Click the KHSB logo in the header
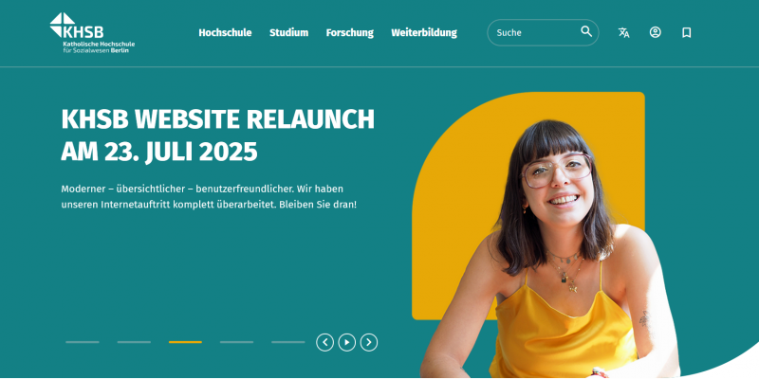This screenshot has width=759, height=379. [x=92, y=33]
